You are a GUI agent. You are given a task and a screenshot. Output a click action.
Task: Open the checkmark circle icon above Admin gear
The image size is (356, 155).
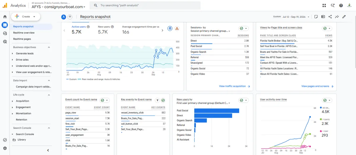point(5,140)
